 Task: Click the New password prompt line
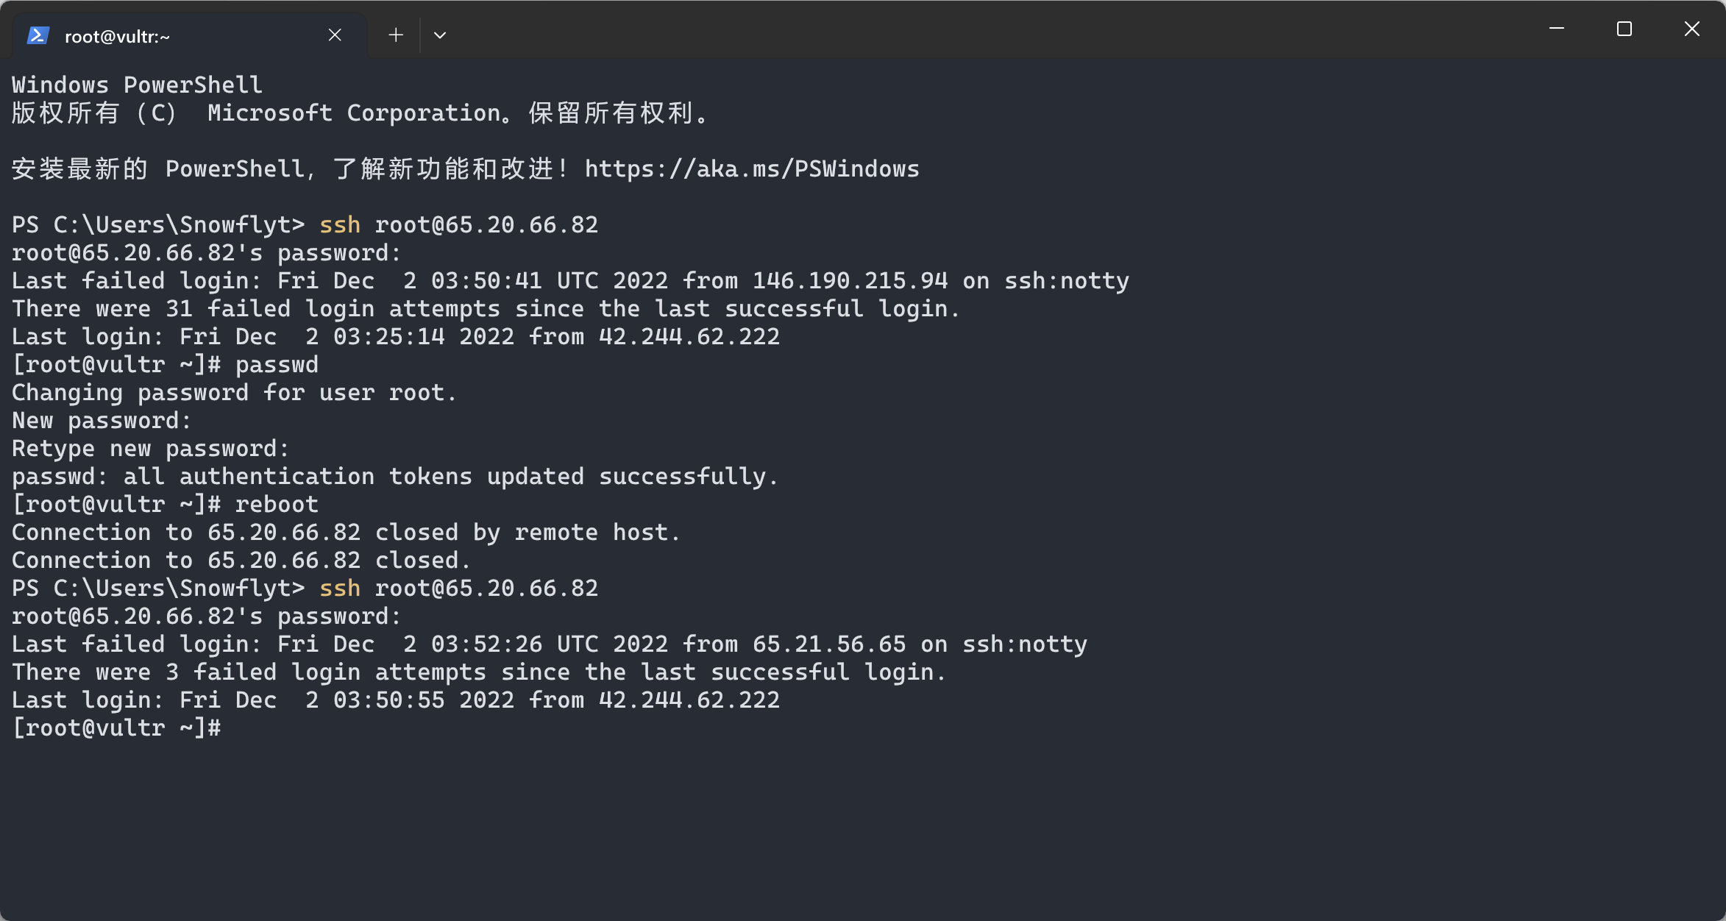pyautogui.click(x=100, y=420)
